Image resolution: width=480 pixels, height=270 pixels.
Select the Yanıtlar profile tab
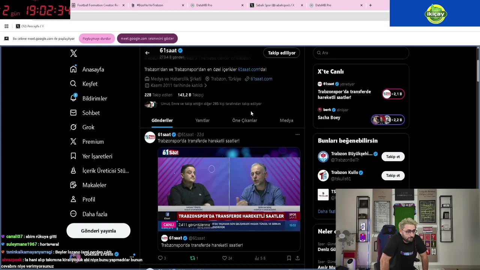point(202,120)
